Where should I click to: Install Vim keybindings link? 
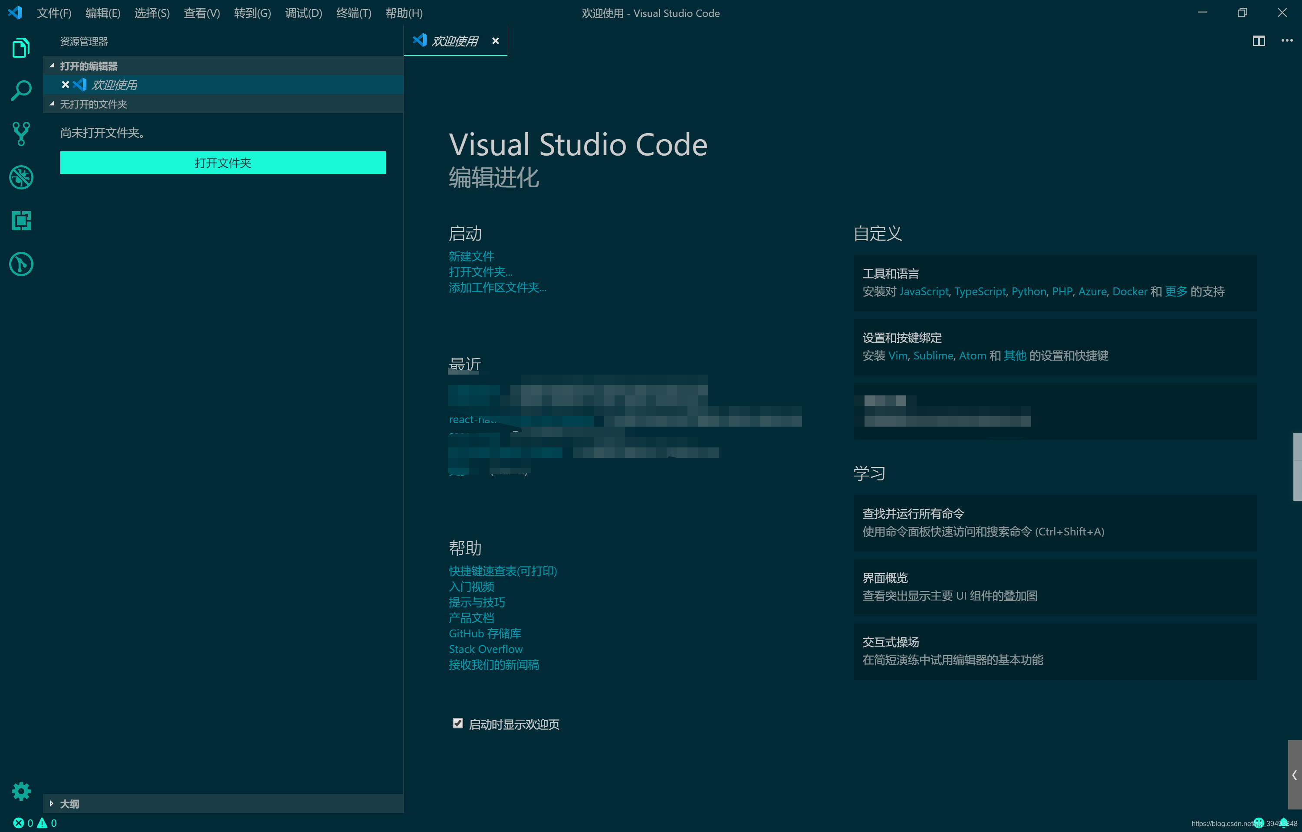coord(898,356)
